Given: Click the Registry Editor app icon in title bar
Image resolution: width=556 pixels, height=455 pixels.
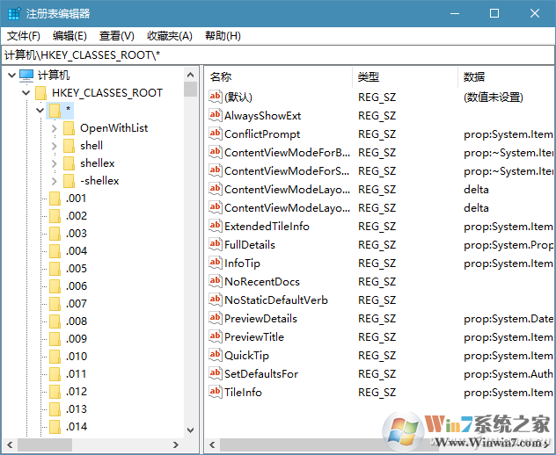Looking at the screenshot, I should pos(14,13).
